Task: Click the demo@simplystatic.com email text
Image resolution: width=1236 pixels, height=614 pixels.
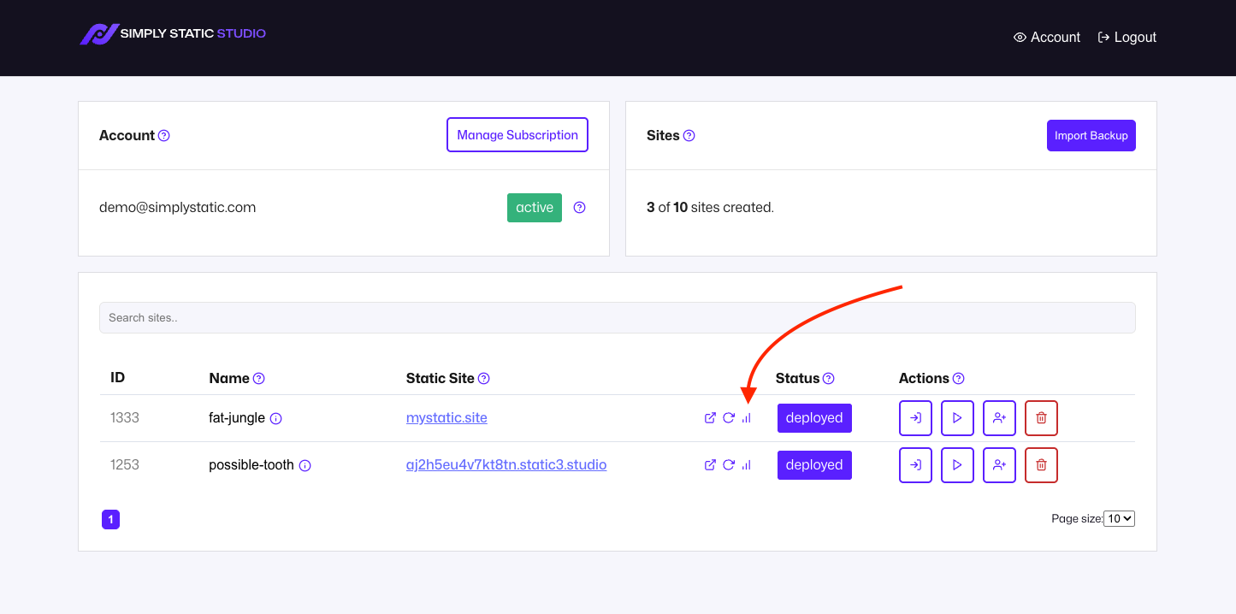Action: 178,208
